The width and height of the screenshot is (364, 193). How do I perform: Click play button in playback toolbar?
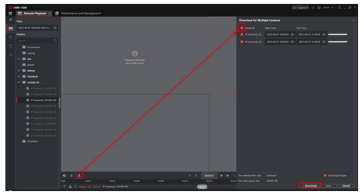pos(221,176)
